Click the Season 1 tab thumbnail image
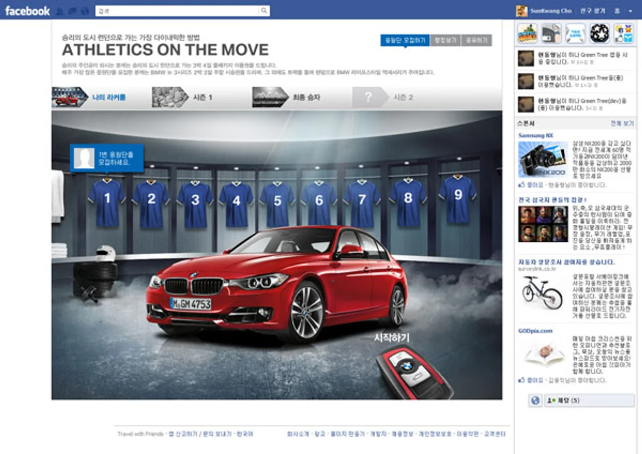The width and height of the screenshot is (642, 454). [170, 97]
